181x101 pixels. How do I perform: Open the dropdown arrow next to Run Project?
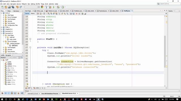(56, 7)
